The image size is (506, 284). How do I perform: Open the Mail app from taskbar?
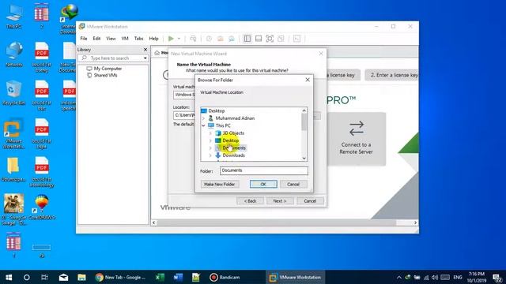point(63,277)
